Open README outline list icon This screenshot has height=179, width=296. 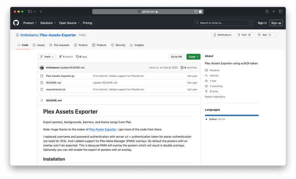pyautogui.click(x=42, y=100)
